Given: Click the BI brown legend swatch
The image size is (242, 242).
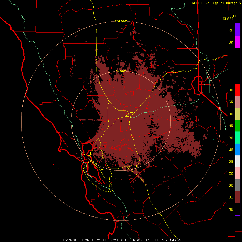Looking at the screenshot, I should 237,197.
